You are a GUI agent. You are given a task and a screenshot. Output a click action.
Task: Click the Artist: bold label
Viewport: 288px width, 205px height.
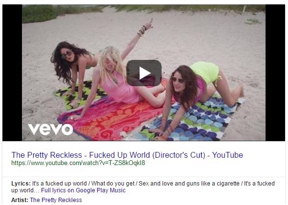pyautogui.click(x=20, y=200)
